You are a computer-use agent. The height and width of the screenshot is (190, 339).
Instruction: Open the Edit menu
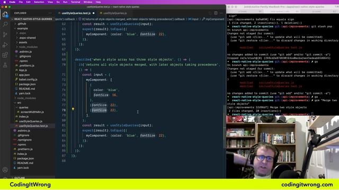coord(28,2)
